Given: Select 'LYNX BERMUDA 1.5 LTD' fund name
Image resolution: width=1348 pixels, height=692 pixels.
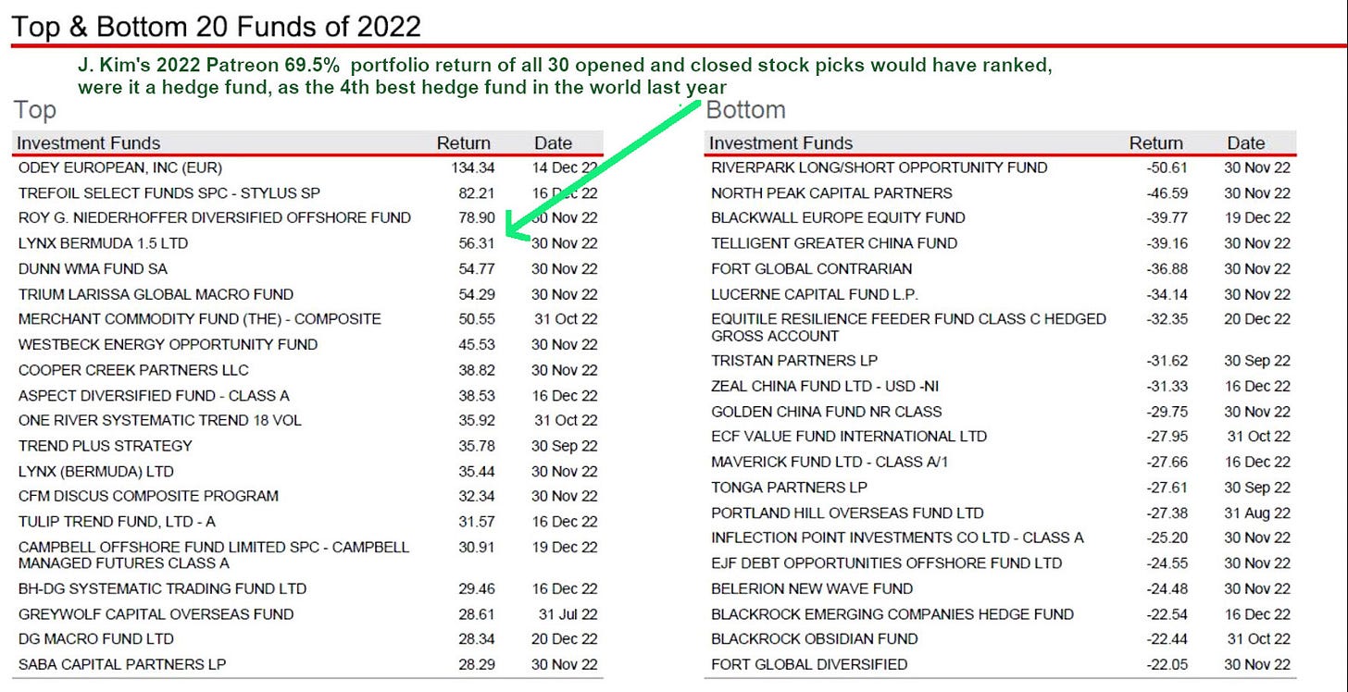Looking at the screenshot, I should click(104, 243).
